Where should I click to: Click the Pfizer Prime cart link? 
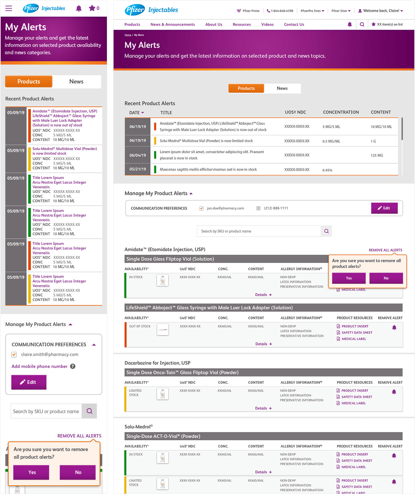[248, 11]
